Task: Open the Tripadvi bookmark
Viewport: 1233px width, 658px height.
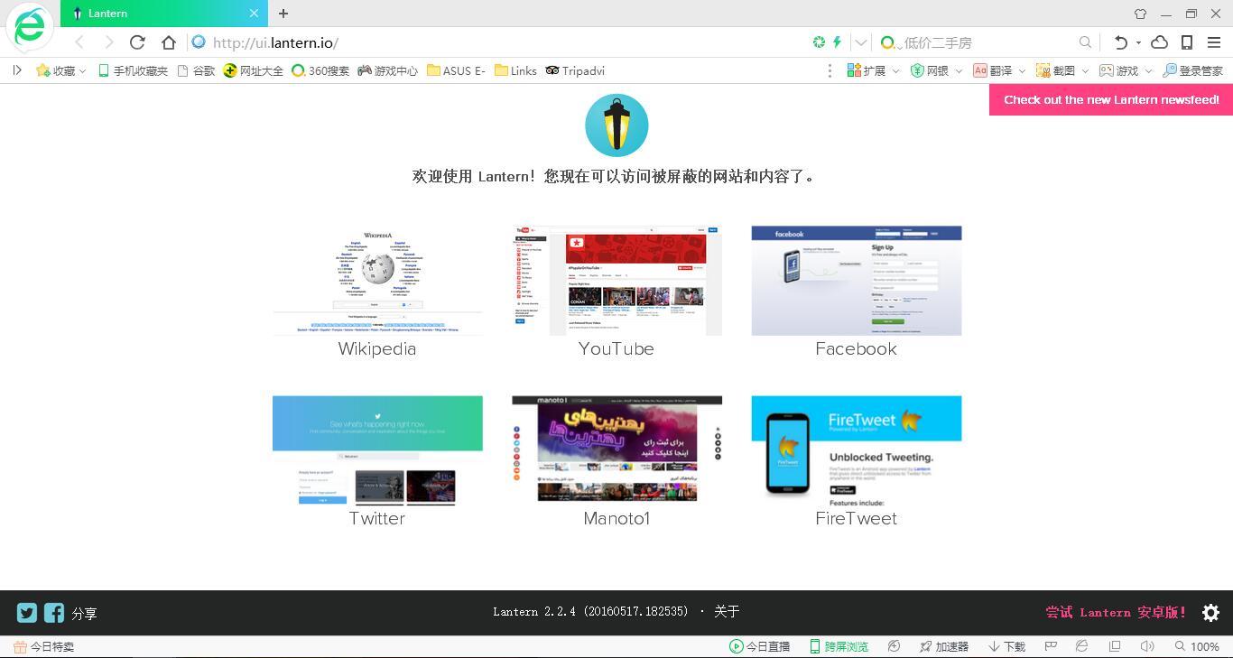Action: (575, 70)
